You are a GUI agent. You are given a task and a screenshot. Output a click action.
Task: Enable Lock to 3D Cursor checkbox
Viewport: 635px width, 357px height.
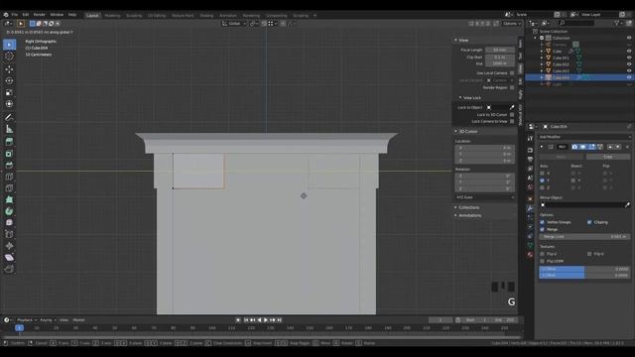tap(512, 115)
